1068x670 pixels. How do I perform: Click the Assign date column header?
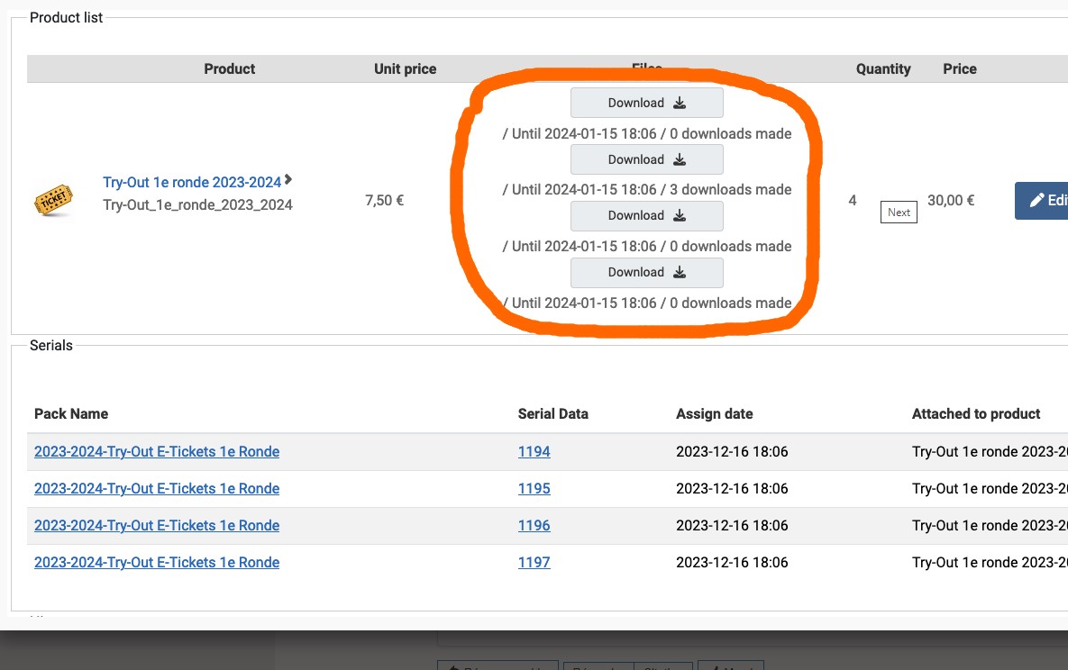click(x=714, y=414)
